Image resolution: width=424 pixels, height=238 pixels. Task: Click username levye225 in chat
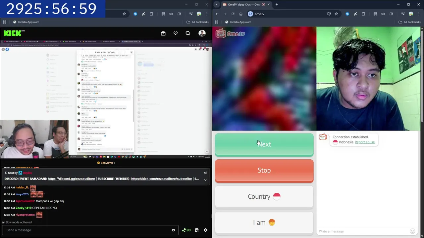point(22,194)
